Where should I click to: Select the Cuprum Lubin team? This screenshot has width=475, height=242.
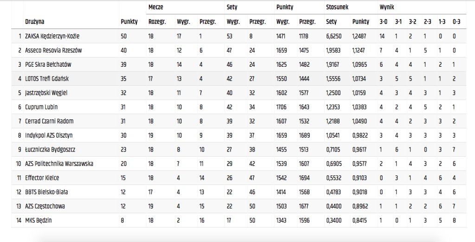41,107
